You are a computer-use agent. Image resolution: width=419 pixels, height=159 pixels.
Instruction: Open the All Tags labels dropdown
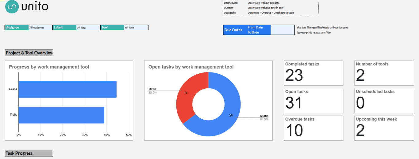88,28
